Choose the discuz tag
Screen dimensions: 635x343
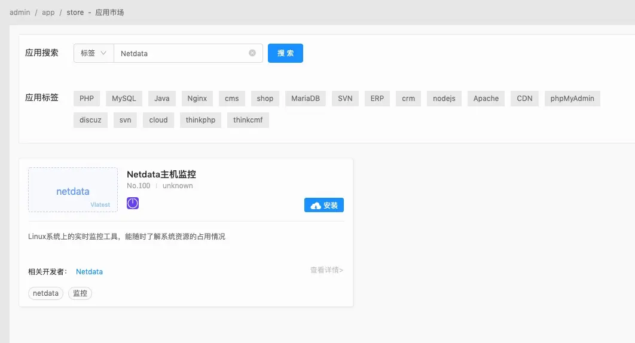coord(90,120)
